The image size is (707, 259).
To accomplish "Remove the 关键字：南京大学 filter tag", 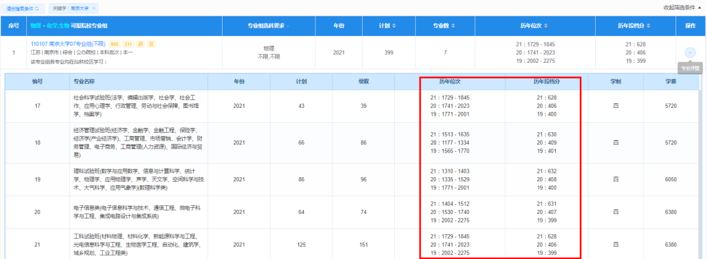I will click(94, 8).
